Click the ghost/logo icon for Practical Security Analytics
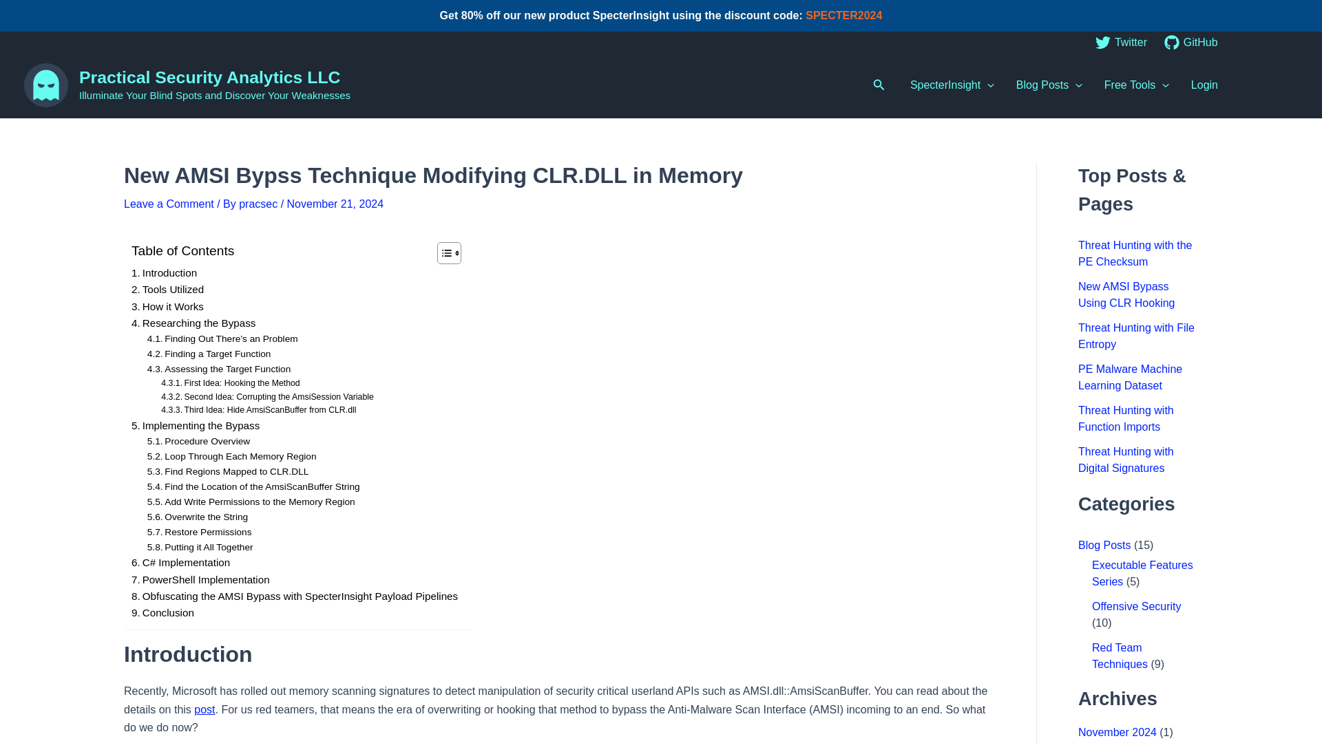 (x=45, y=85)
